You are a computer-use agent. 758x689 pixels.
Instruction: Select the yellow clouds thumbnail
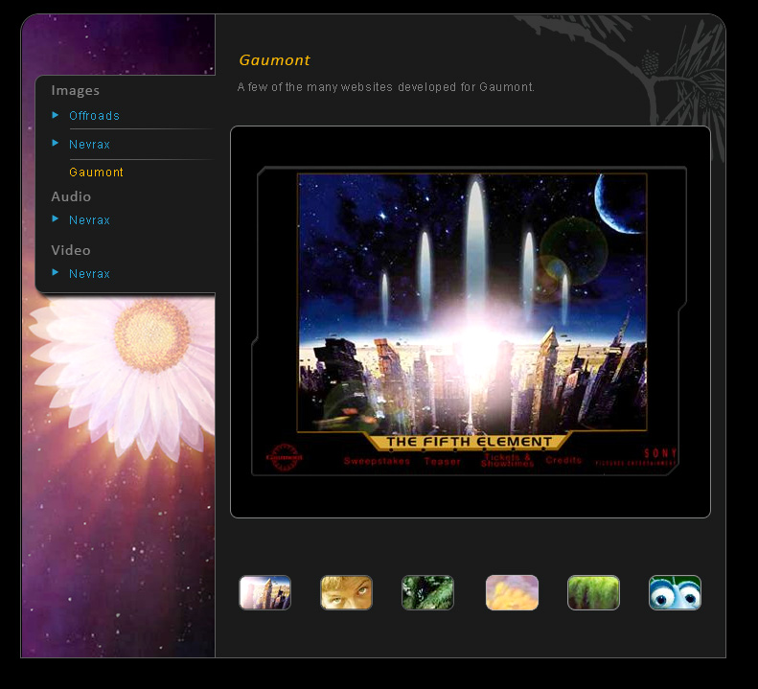tap(512, 592)
